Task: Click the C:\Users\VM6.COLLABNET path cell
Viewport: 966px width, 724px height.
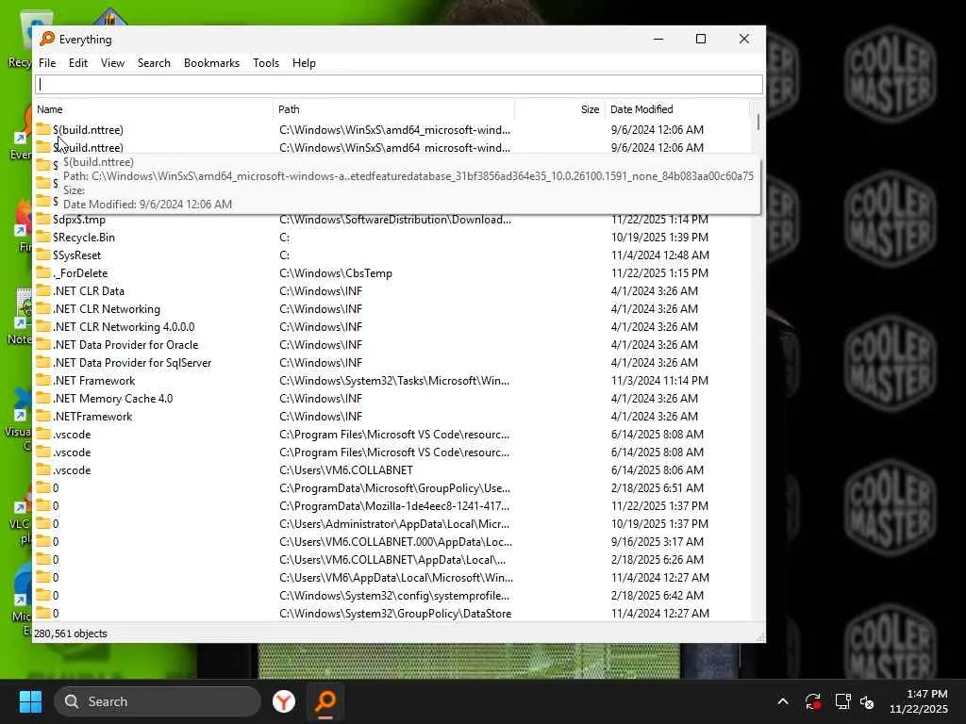Action: click(x=346, y=469)
